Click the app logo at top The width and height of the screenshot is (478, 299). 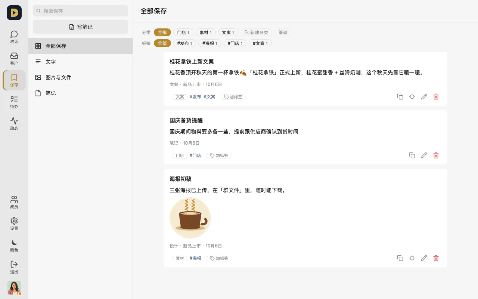(x=14, y=13)
